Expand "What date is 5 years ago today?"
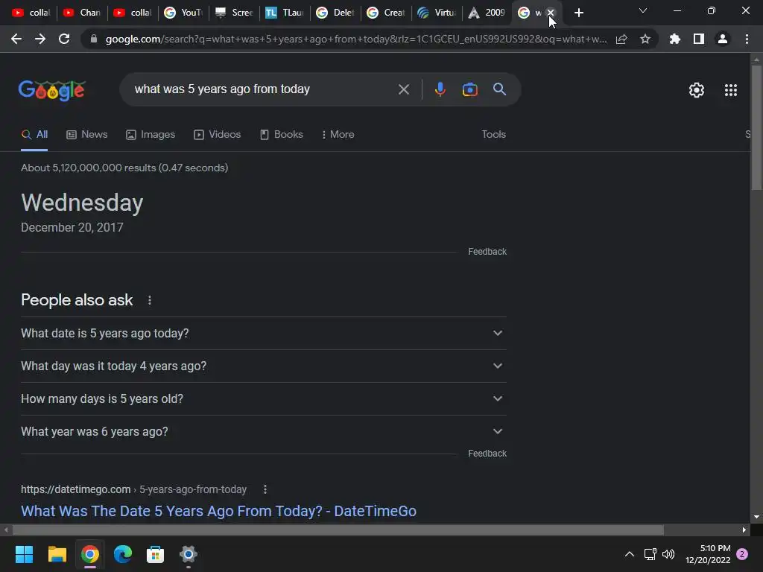 coord(264,333)
